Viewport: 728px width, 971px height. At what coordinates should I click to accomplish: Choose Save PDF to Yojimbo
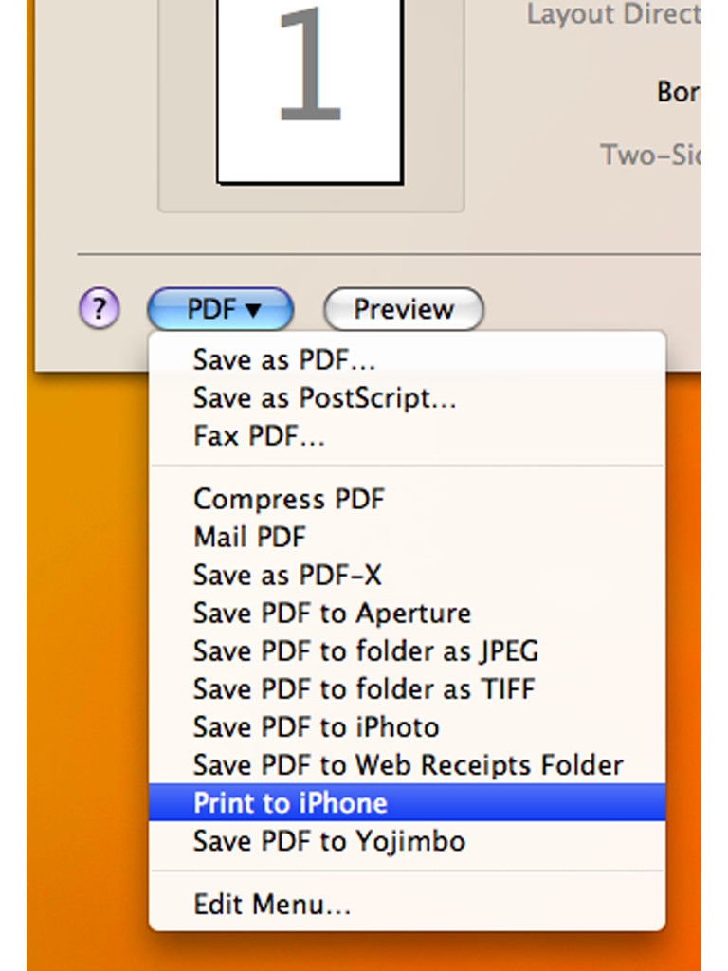(408, 841)
